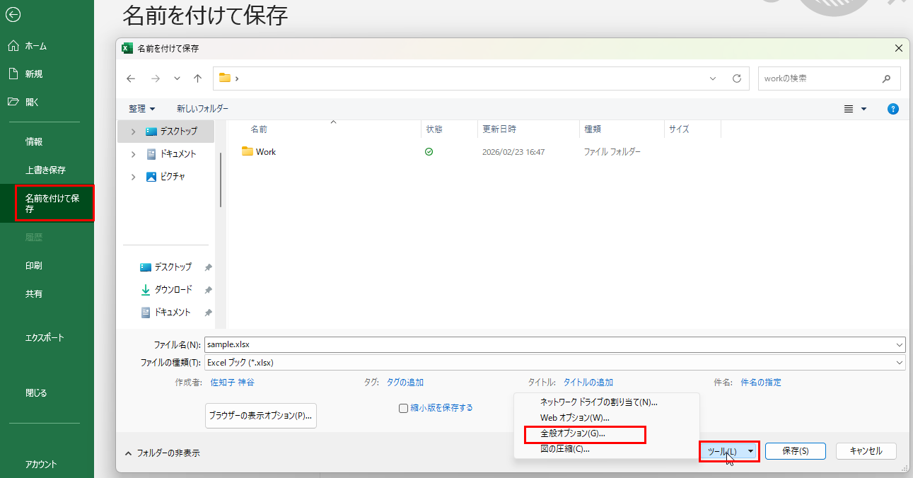Viewport: 913px width, 478px height.
Task: Click the refresh icon in address bar
Action: tap(736, 78)
